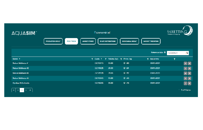The width and height of the screenshot is (203, 130).
Task: Delete the Nature Wellness #2 row
Action: click(189, 68)
